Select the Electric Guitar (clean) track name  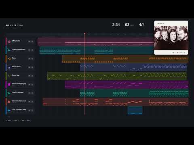pyautogui.click(x=19, y=101)
